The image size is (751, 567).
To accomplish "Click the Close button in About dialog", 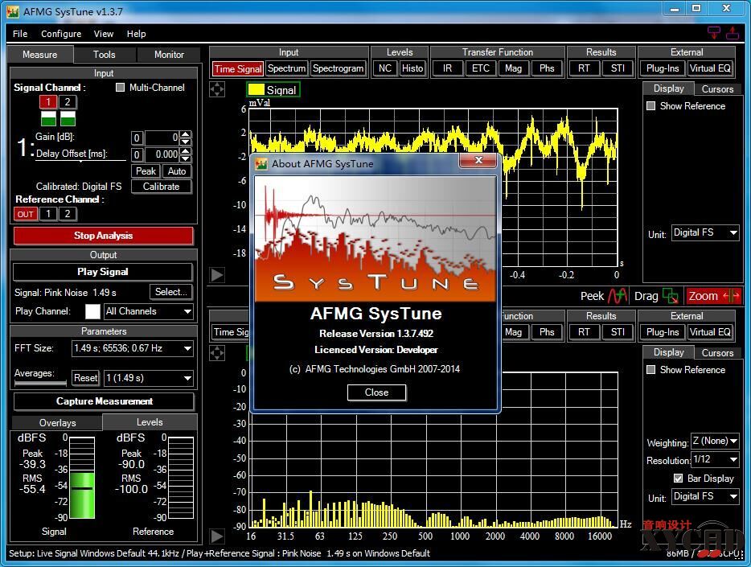I will coord(376,392).
